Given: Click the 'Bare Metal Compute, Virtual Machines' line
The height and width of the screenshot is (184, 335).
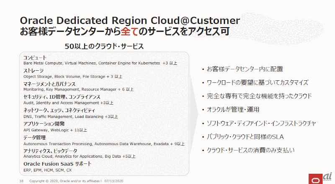Looking at the screenshot, I should (x=100, y=63).
